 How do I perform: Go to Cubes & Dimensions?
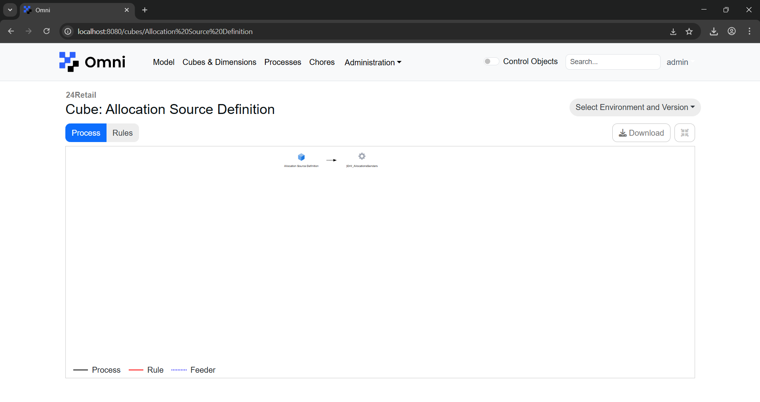[x=219, y=62]
